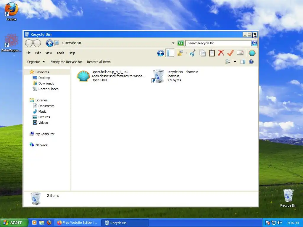Open the Organize dropdown menu

[x=36, y=62]
